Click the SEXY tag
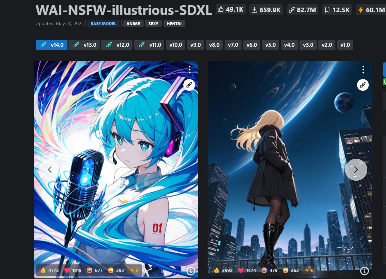This screenshot has width=386, height=279. click(x=153, y=24)
